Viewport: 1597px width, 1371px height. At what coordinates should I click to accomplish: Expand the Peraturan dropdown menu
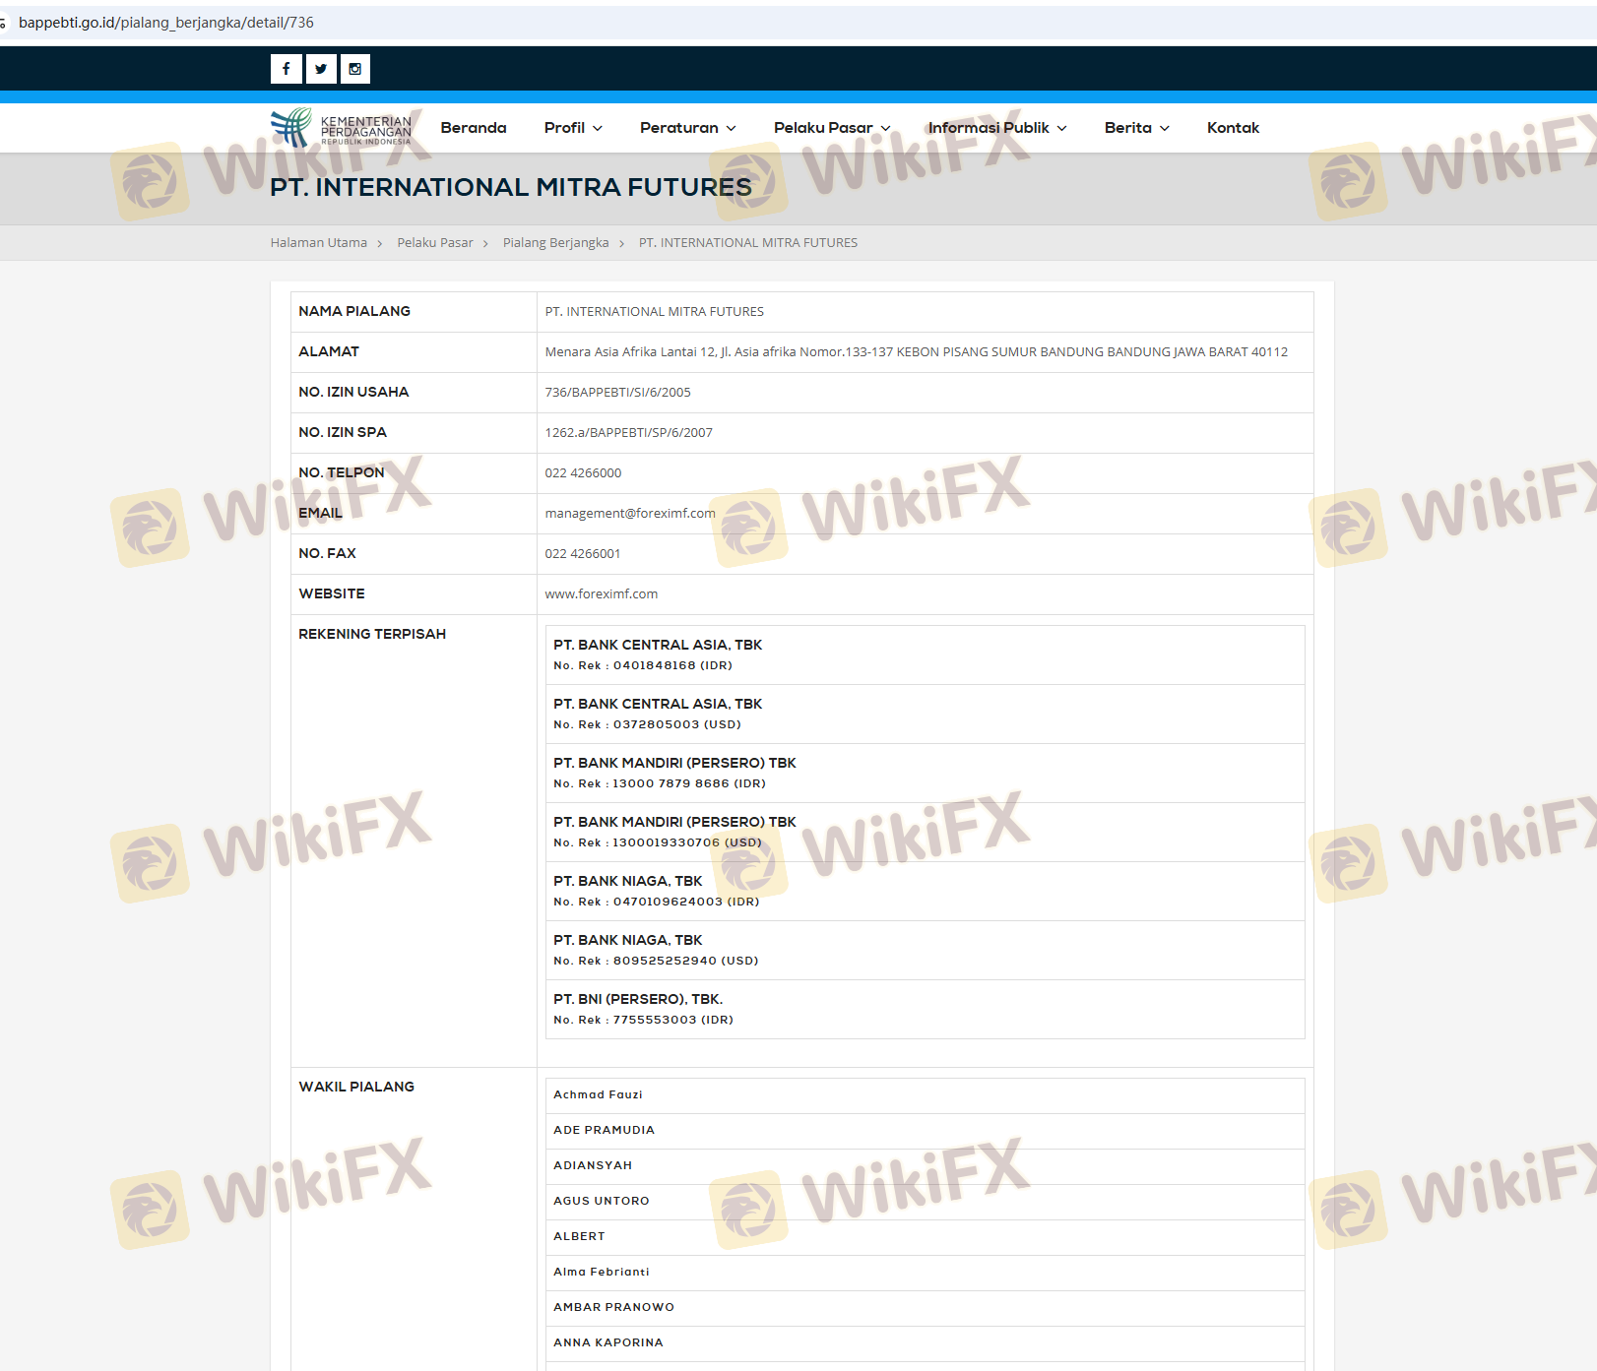687,128
